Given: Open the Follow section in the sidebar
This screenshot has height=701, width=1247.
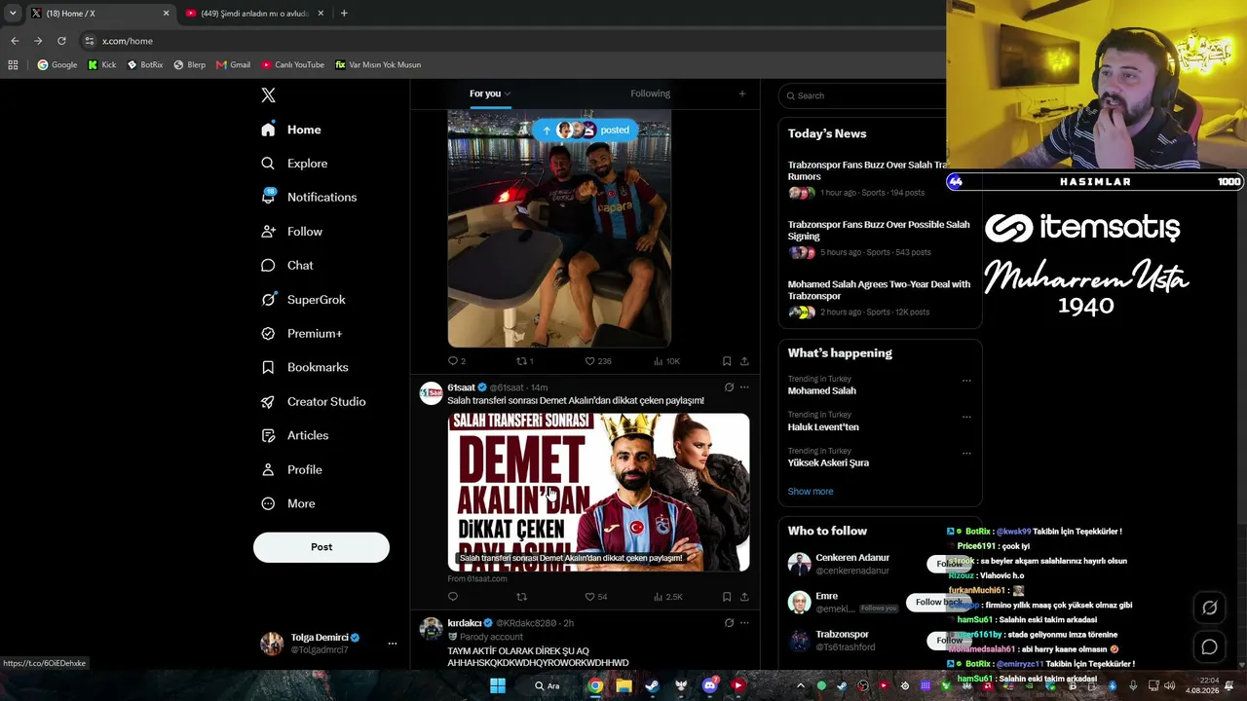Looking at the screenshot, I should pos(291,232).
